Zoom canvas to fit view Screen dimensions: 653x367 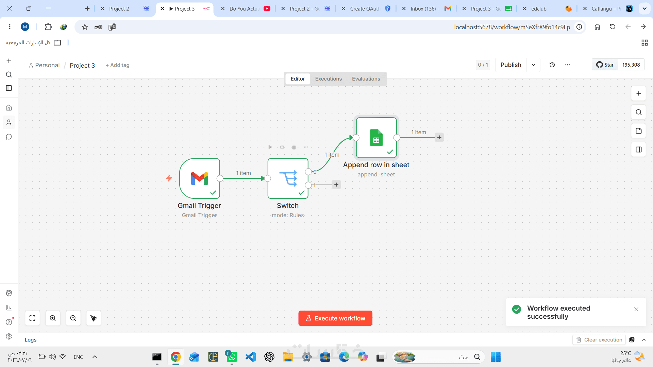tap(32, 318)
